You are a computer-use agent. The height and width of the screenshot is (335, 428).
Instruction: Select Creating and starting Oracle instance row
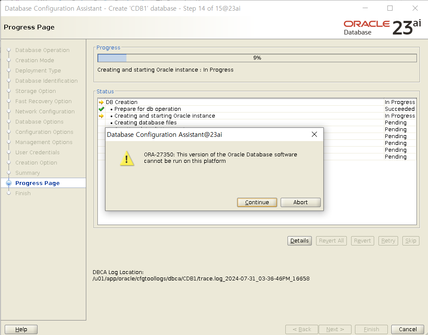point(257,116)
